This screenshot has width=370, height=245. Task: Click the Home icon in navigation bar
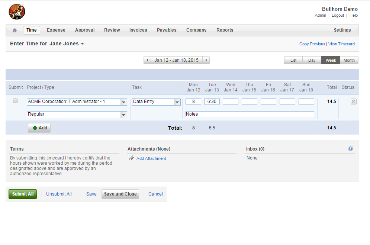point(15,30)
